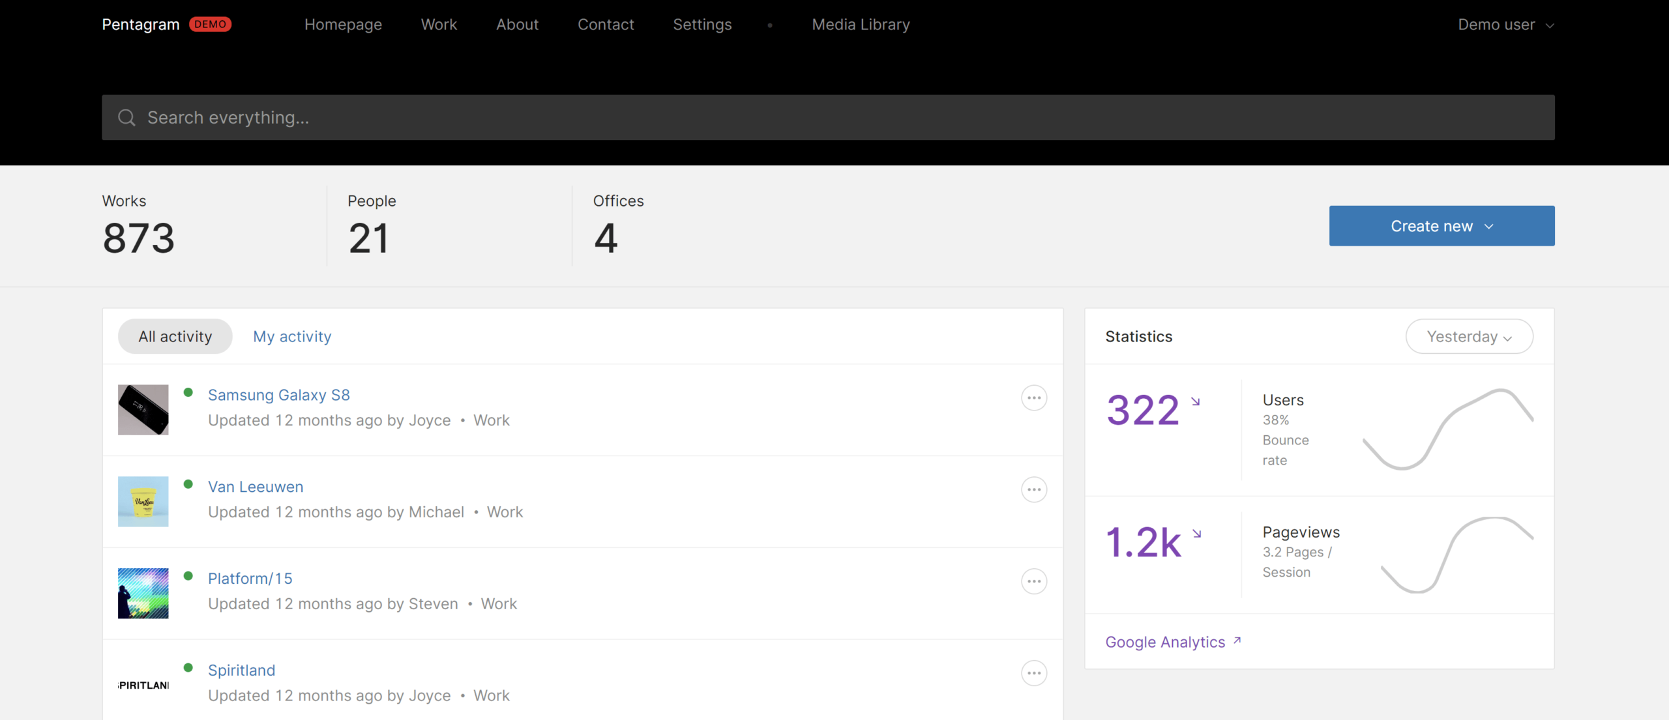Open options menu for Platform/15

point(1034,582)
